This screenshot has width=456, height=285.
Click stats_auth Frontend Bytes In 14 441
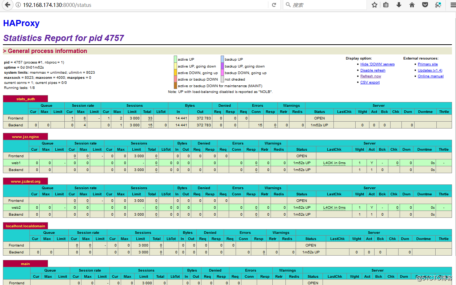(181, 118)
